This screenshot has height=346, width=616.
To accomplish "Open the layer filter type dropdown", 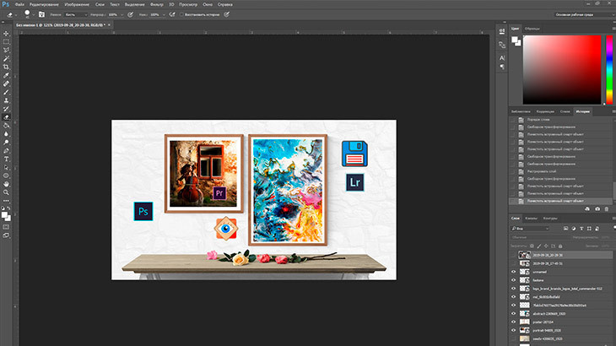I will coord(532,228).
